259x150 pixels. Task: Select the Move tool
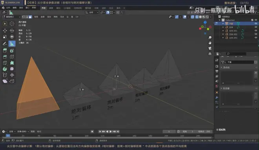[x=5, y=30]
